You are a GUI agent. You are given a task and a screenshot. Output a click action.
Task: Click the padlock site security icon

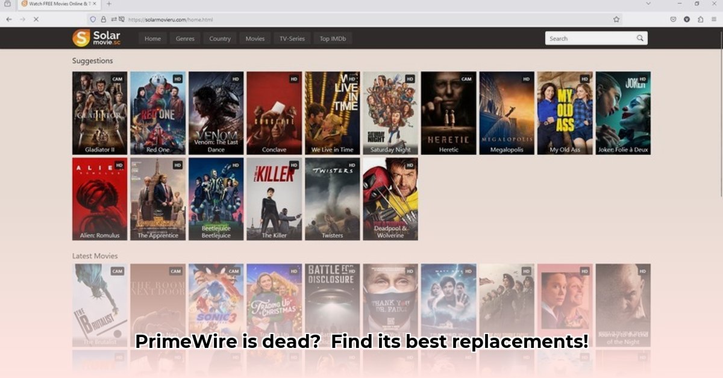point(103,19)
